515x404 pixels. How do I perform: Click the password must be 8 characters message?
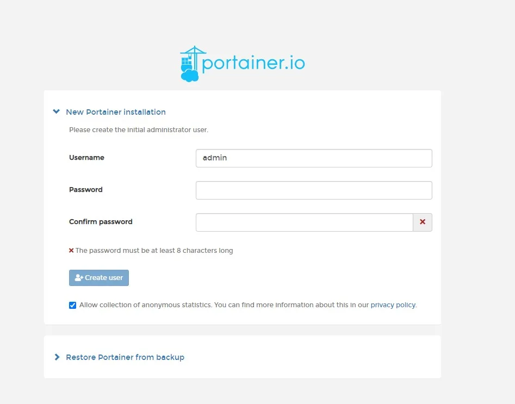pyautogui.click(x=154, y=251)
